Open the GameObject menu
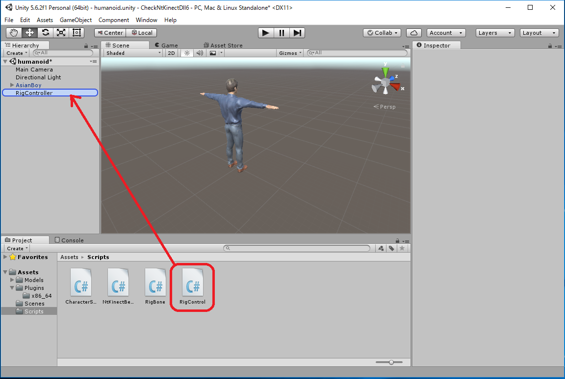The width and height of the screenshot is (565, 379). coord(76,20)
